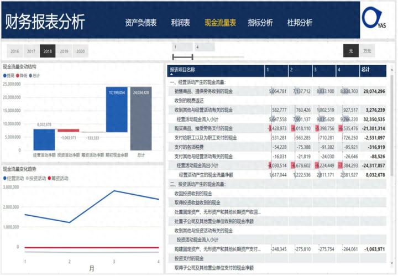Select row 经营活动产生的现金流量净额
This screenshot has width=398, height=276.
[277, 175]
